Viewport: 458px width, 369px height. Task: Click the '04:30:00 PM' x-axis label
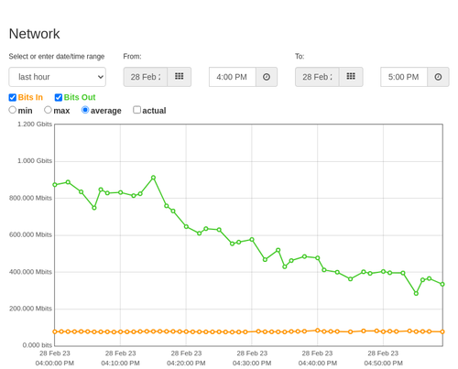point(252,364)
